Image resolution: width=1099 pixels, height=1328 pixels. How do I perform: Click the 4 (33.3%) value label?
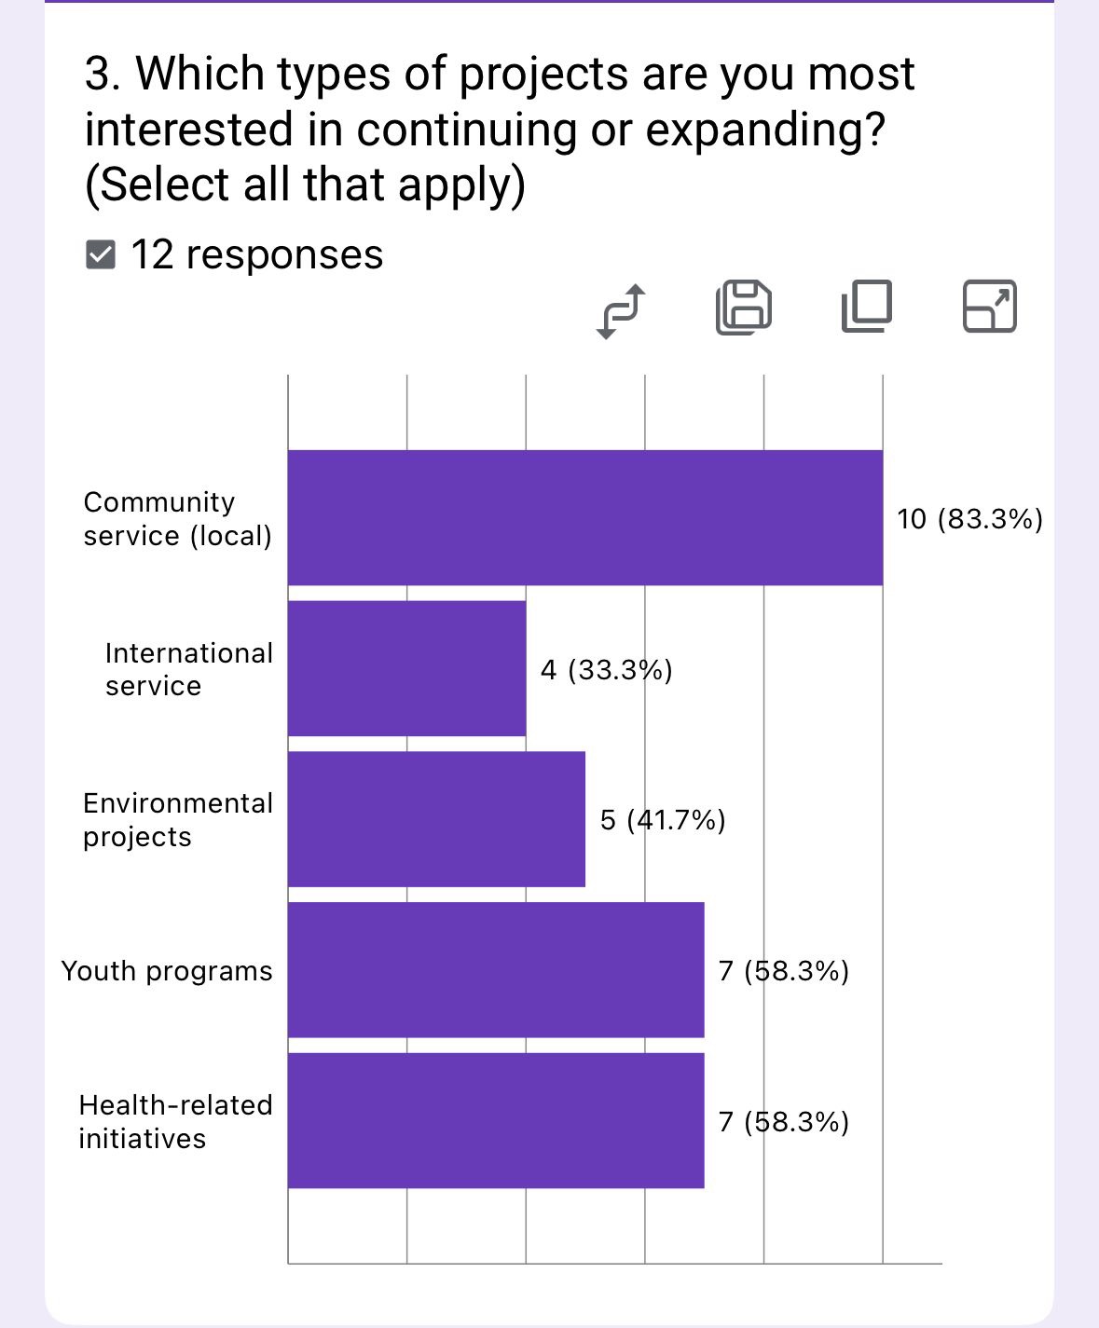coord(607,669)
